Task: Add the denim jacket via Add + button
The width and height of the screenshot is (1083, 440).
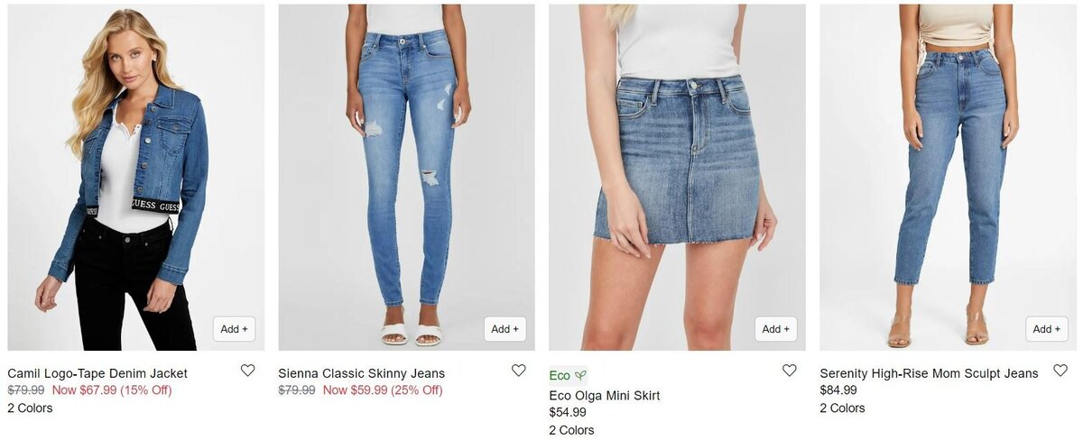Action: [x=235, y=329]
